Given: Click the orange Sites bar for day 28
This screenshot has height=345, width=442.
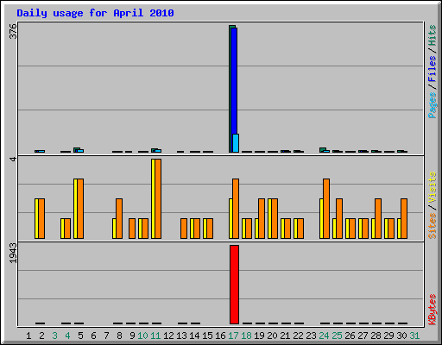Looking at the screenshot, I should pyautogui.click(x=378, y=218).
